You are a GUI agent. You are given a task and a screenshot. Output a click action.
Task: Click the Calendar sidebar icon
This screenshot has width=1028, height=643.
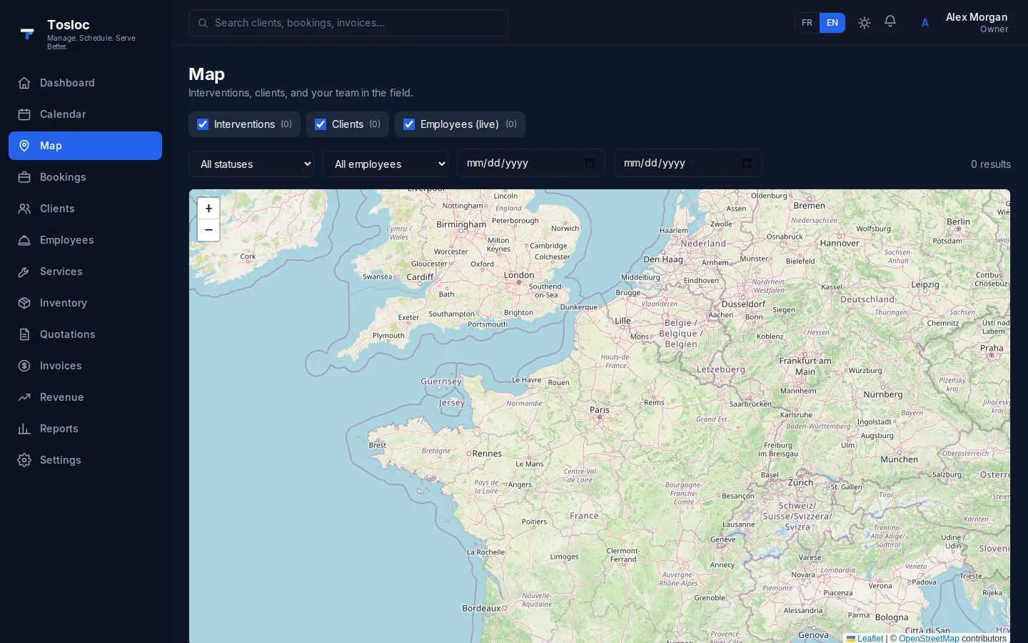pyautogui.click(x=24, y=114)
